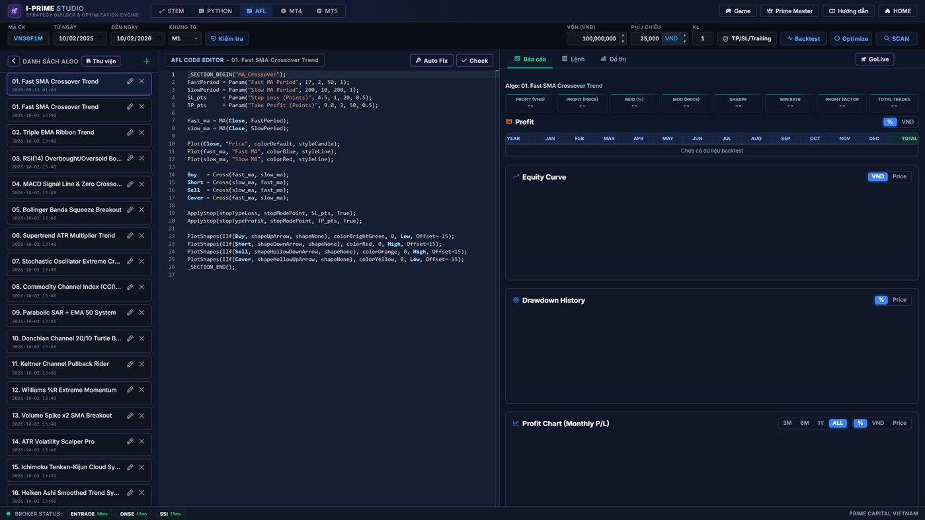925x520 pixels.
Task: Click the KL quantity input field
Action: pyautogui.click(x=703, y=38)
